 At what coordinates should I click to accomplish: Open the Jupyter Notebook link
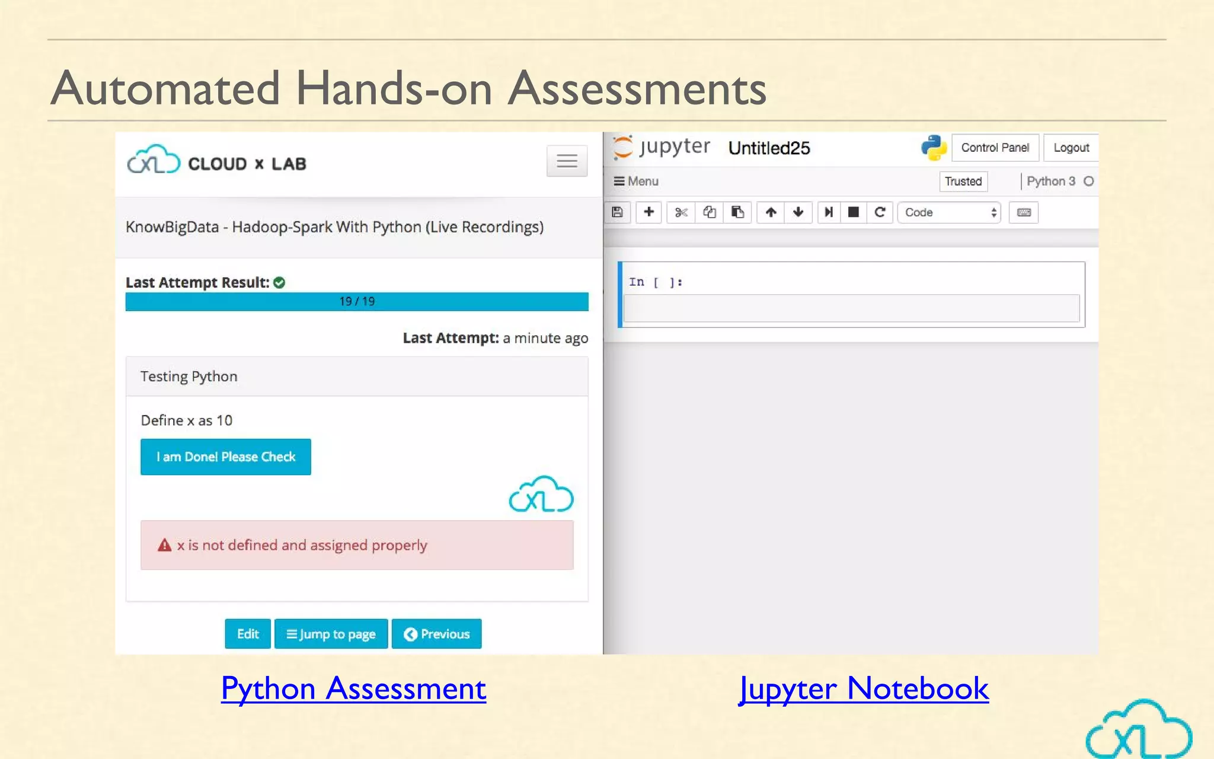pos(864,689)
